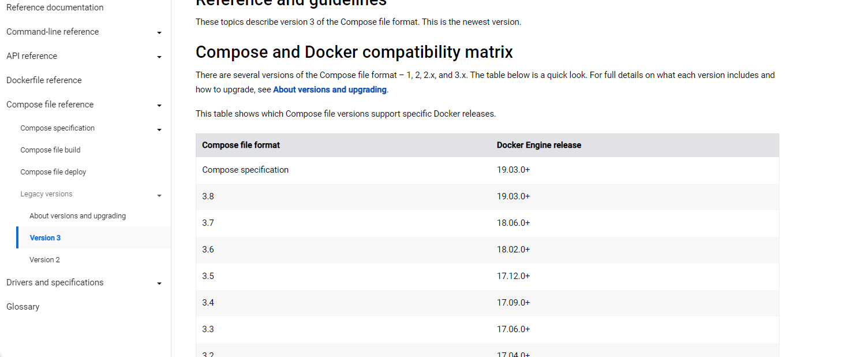Click the 19.03.0+ release for version 3.8
The width and height of the screenshot is (857, 357).
click(513, 196)
